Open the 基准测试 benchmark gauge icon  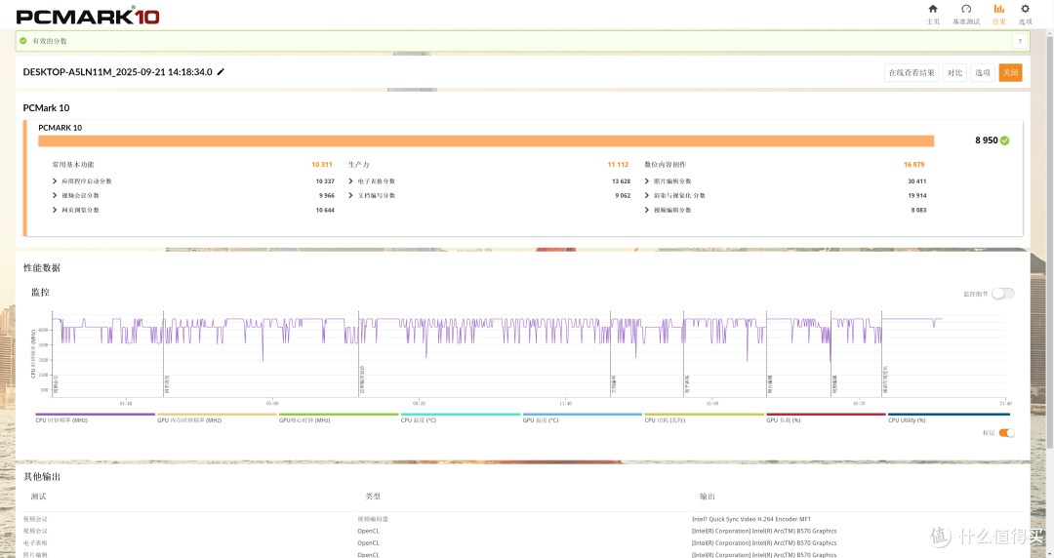click(966, 10)
